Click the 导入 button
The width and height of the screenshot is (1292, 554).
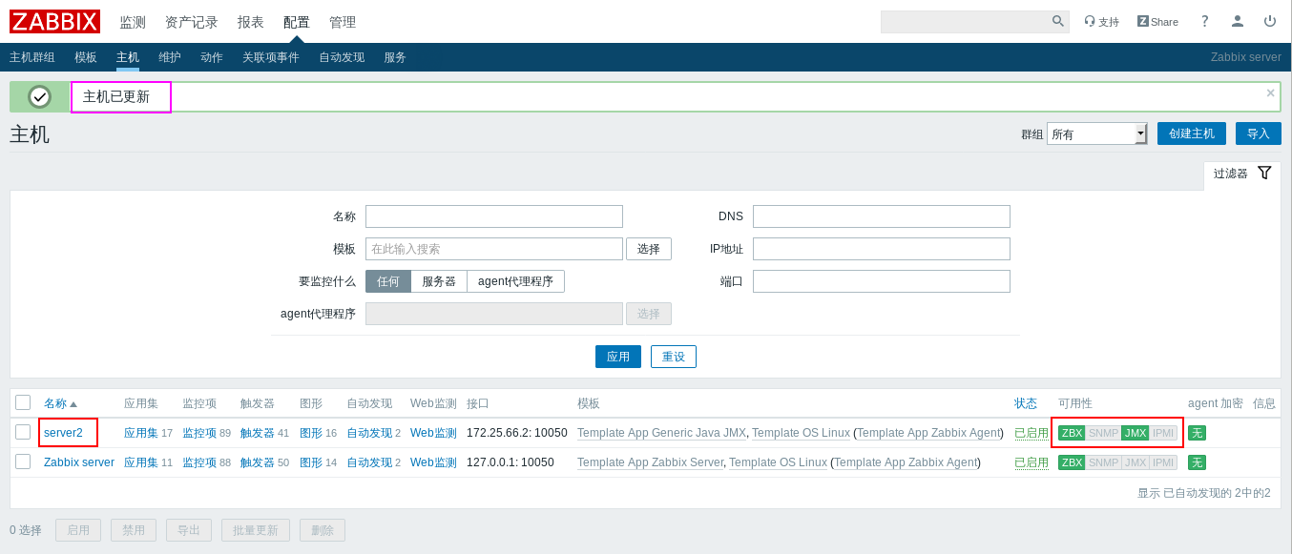coord(1259,133)
